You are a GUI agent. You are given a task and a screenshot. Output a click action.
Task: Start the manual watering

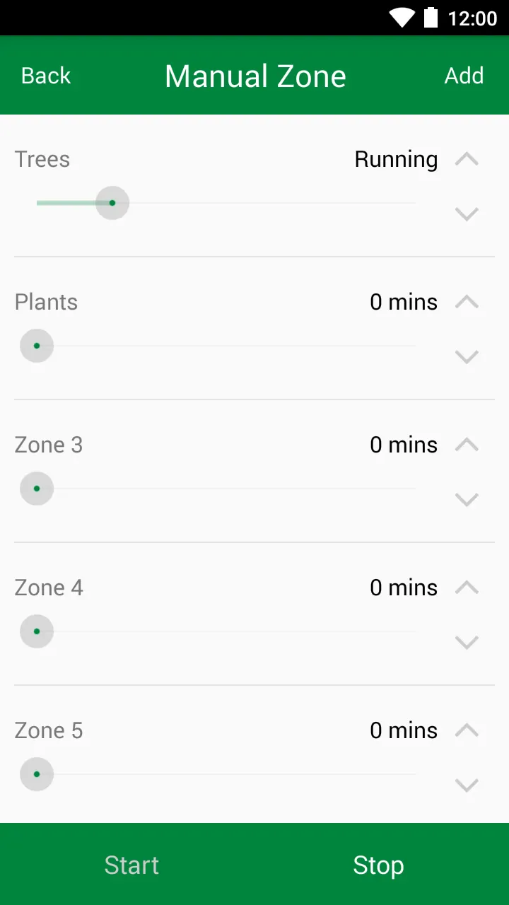click(131, 865)
